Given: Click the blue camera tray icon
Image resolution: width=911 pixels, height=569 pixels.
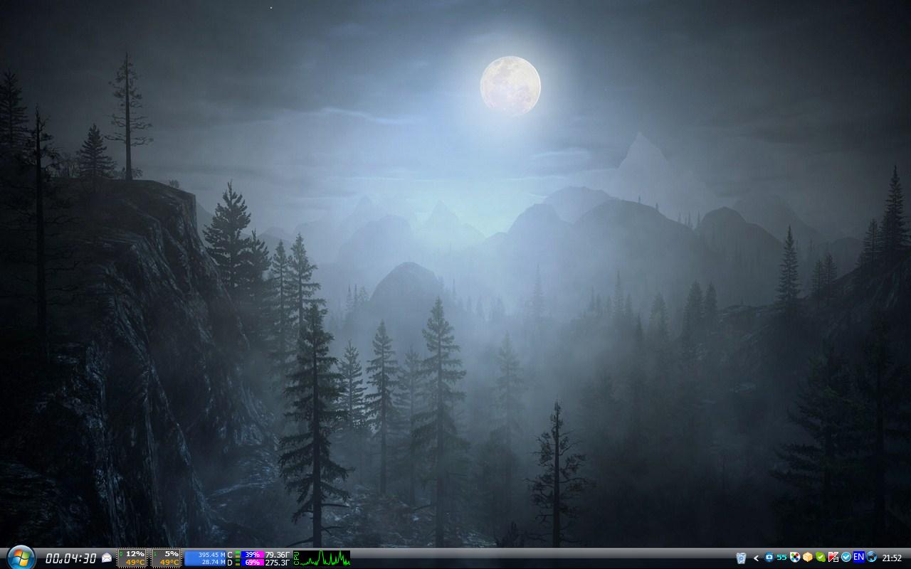Looking at the screenshot, I should (x=769, y=558).
